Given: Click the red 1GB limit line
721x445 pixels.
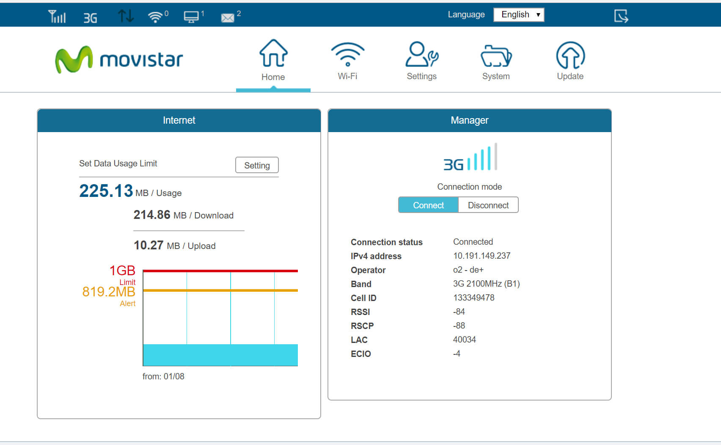Looking at the screenshot, I should (x=220, y=271).
